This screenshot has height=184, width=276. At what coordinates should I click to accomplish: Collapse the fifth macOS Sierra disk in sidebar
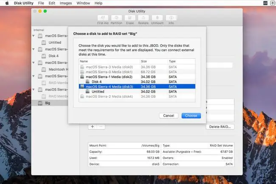pyautogui.click(x=34, y=90)
